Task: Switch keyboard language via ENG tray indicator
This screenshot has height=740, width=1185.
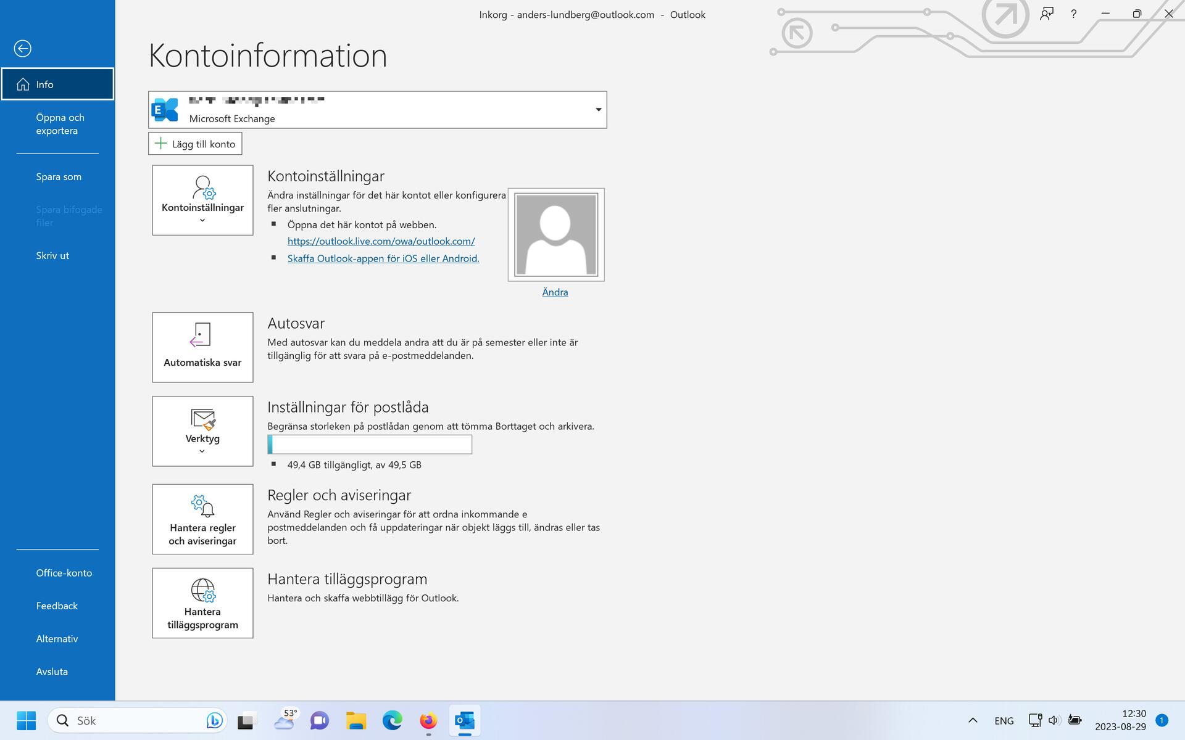Action: tap(1004, 720)
